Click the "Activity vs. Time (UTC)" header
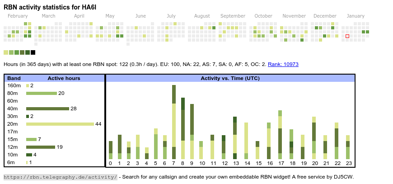 tap(230, 78)
